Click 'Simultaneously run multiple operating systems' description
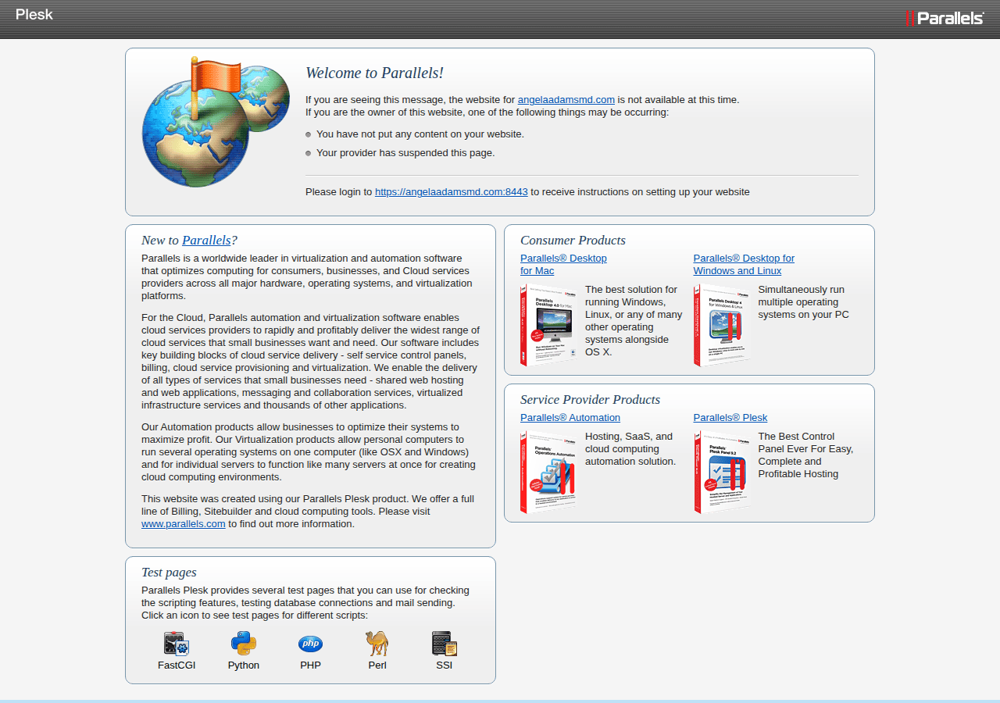1000x703 pixels. [803, 302]
